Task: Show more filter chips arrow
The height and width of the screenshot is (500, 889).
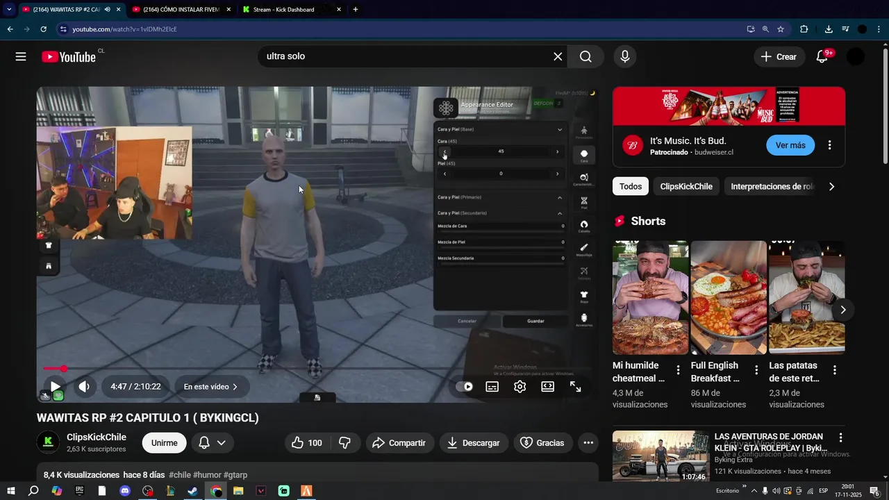Action: (x=831, y=186)
